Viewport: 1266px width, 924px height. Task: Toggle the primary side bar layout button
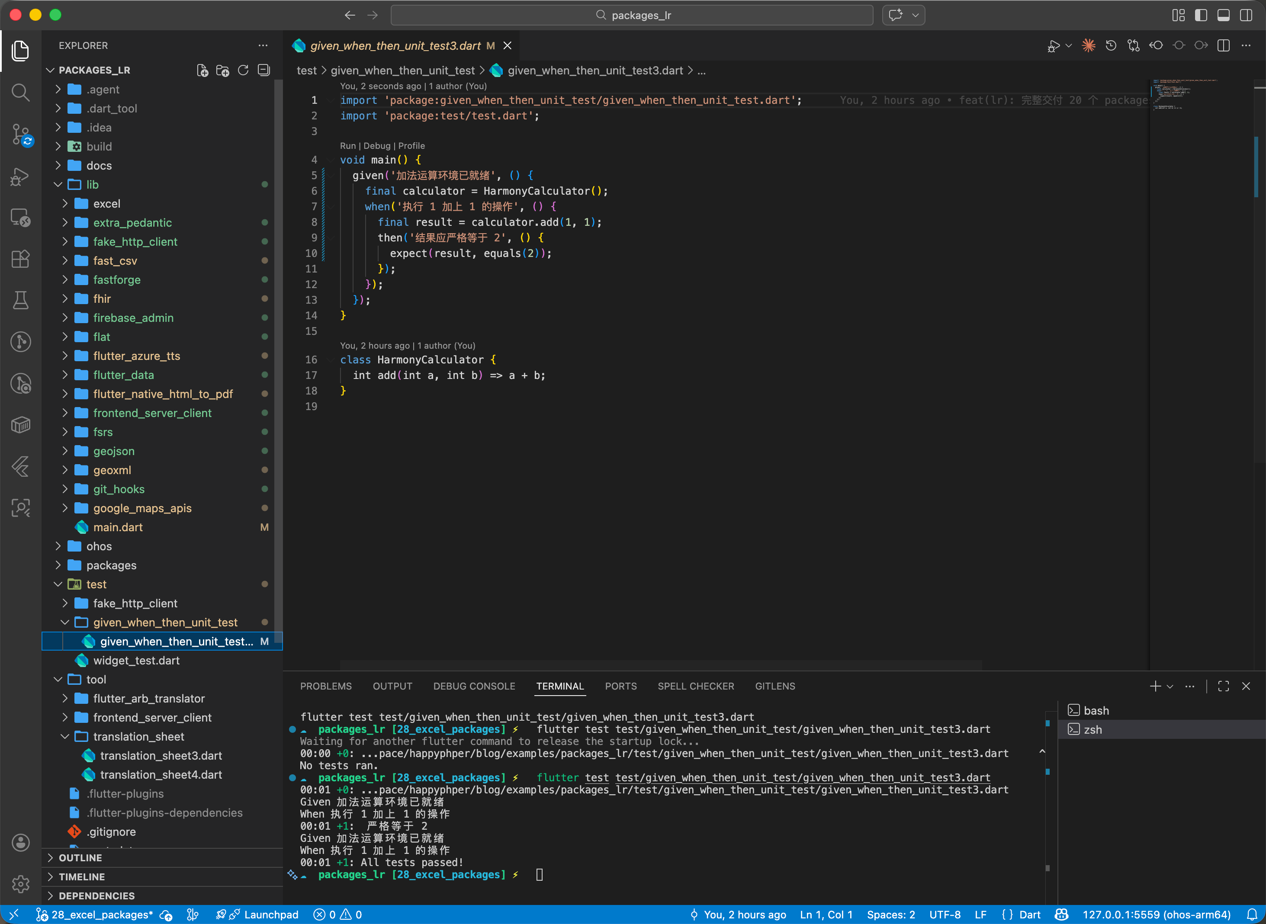tap(1201, 15)
